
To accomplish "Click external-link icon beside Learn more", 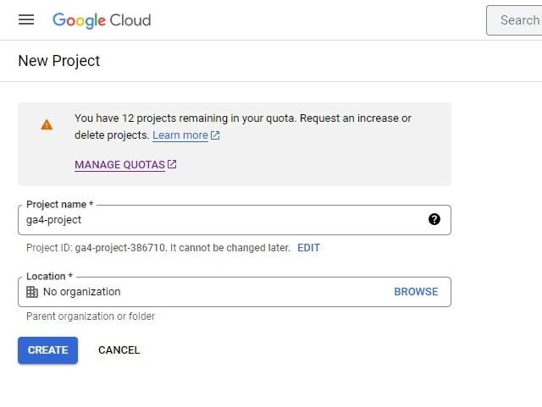I will pos(215,135).
